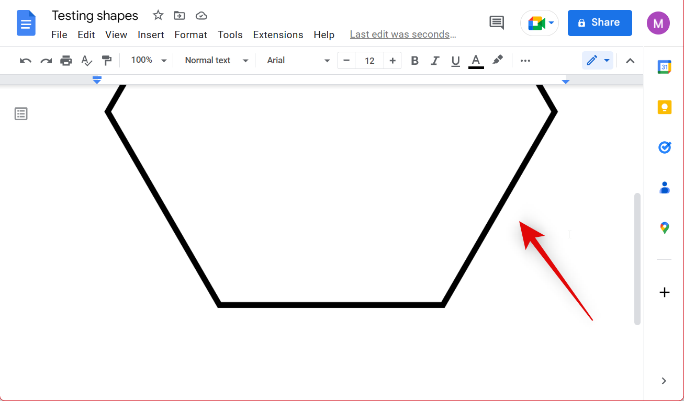Select the Paint format tool
The image size is (684, 401).
point(107,61)
